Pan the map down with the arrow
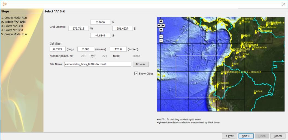This screenshot has width=288, height=140. point(161,30)
